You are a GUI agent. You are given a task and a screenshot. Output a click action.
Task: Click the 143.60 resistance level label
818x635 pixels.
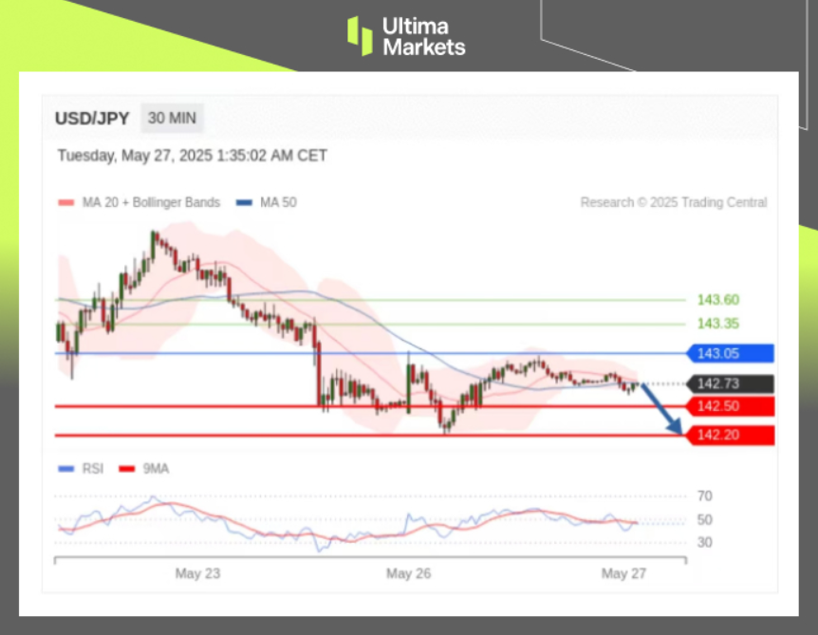coord(717,300)
